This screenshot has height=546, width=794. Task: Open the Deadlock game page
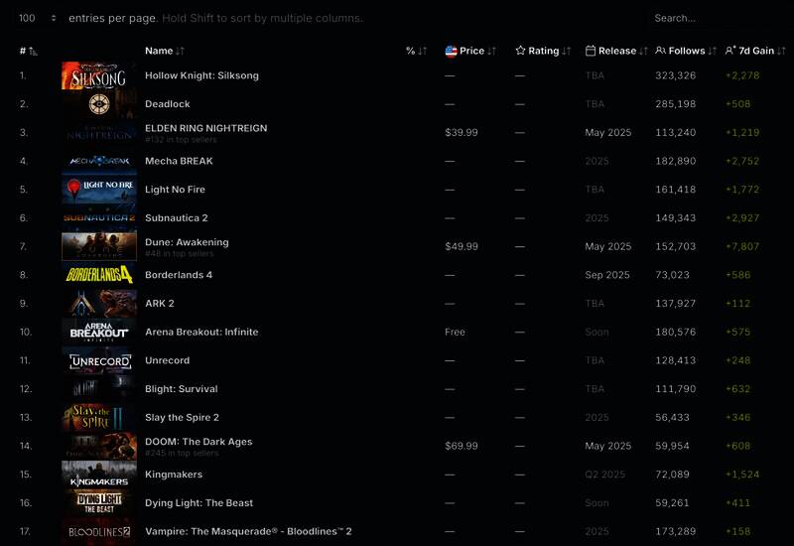point(168,104)
